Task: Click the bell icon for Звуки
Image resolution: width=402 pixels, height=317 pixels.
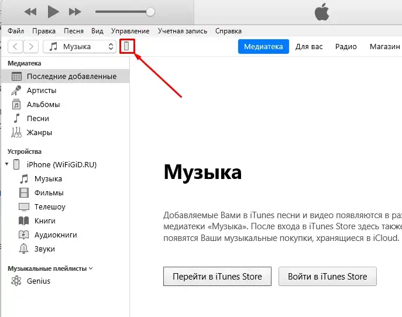Action: pos(24,249)
